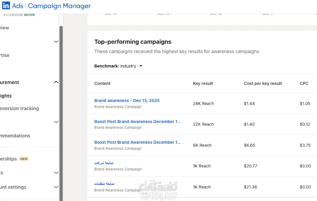Click the $1.40 cost cell
The width and height of the screenshot is (317, 201).
pyautogui.click(x=249, y=124)
